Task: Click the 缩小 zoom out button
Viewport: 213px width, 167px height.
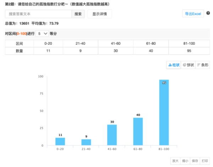Action: (x=185, y=161)
